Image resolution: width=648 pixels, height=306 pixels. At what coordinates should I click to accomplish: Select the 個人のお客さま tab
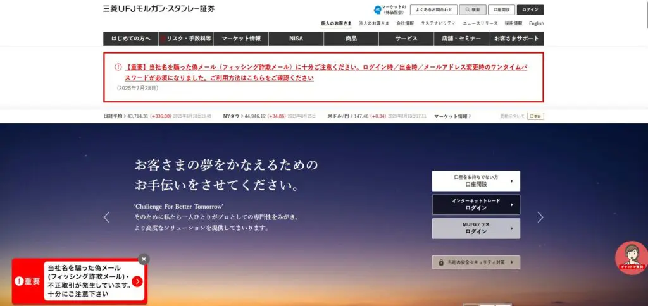tap(336, 23)
